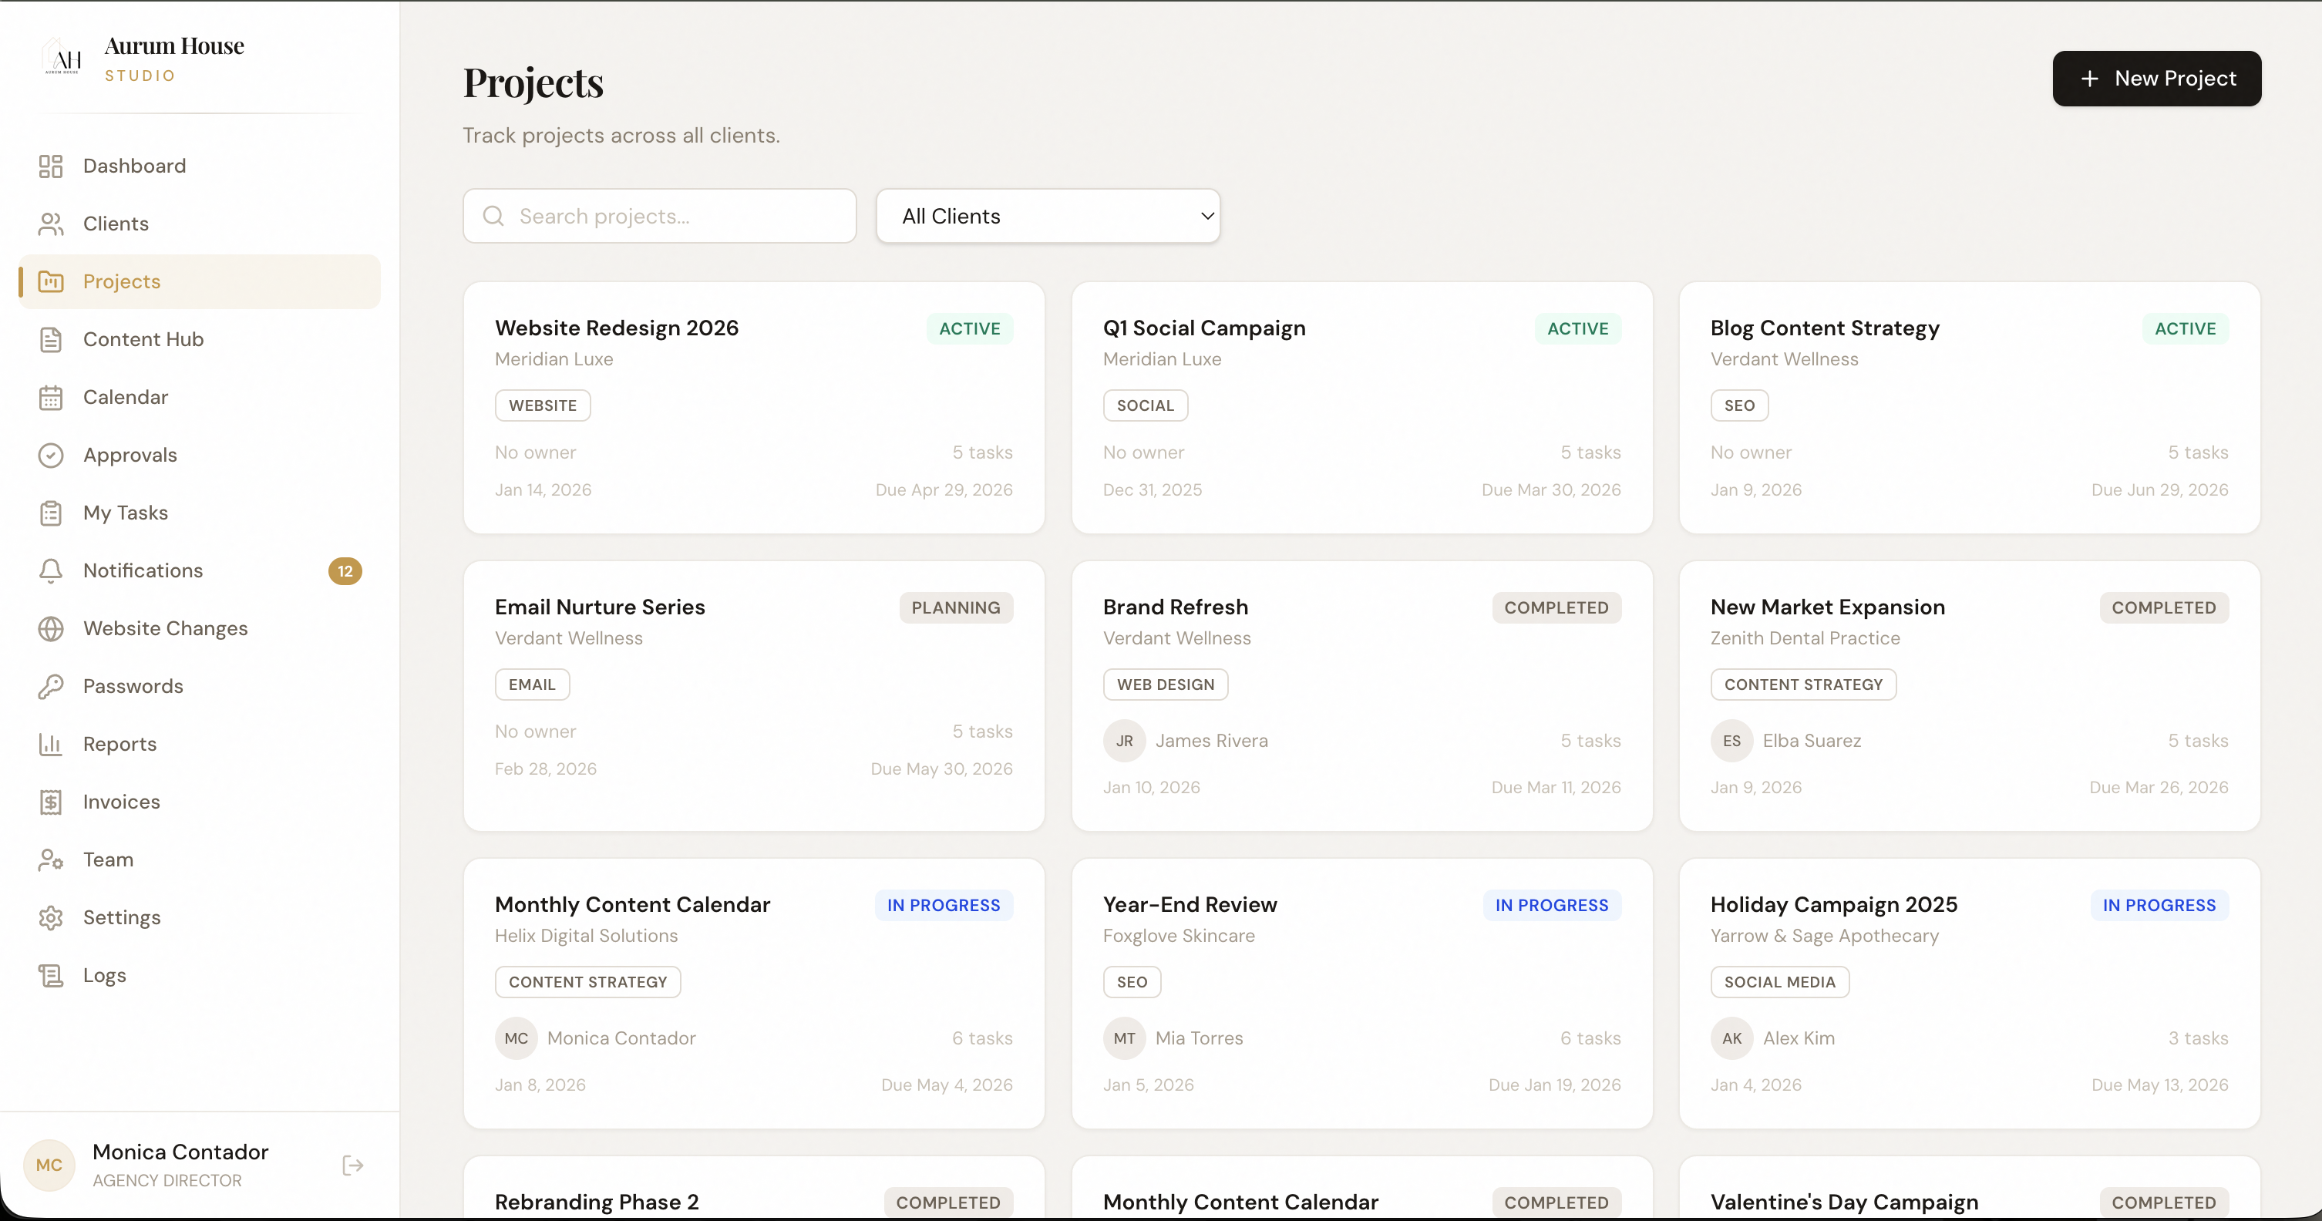The width and height of the screenshot is (2322, 1221).
Task: Click the logout icon next to Monica Contador
Action: pos(352,1165)
